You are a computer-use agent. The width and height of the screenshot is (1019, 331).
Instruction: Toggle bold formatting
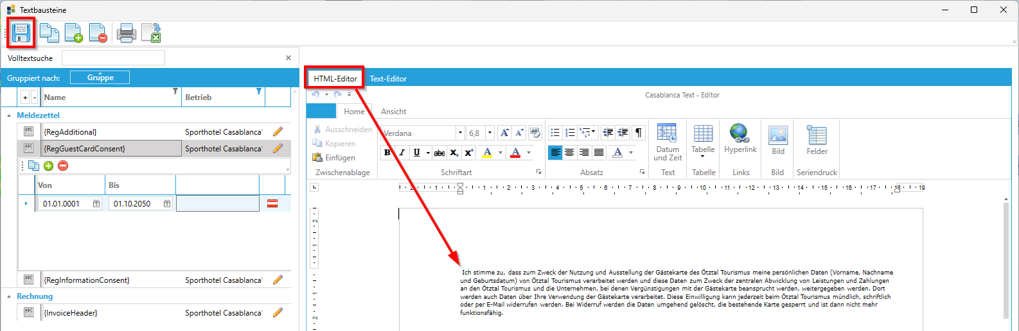point(387,152)
